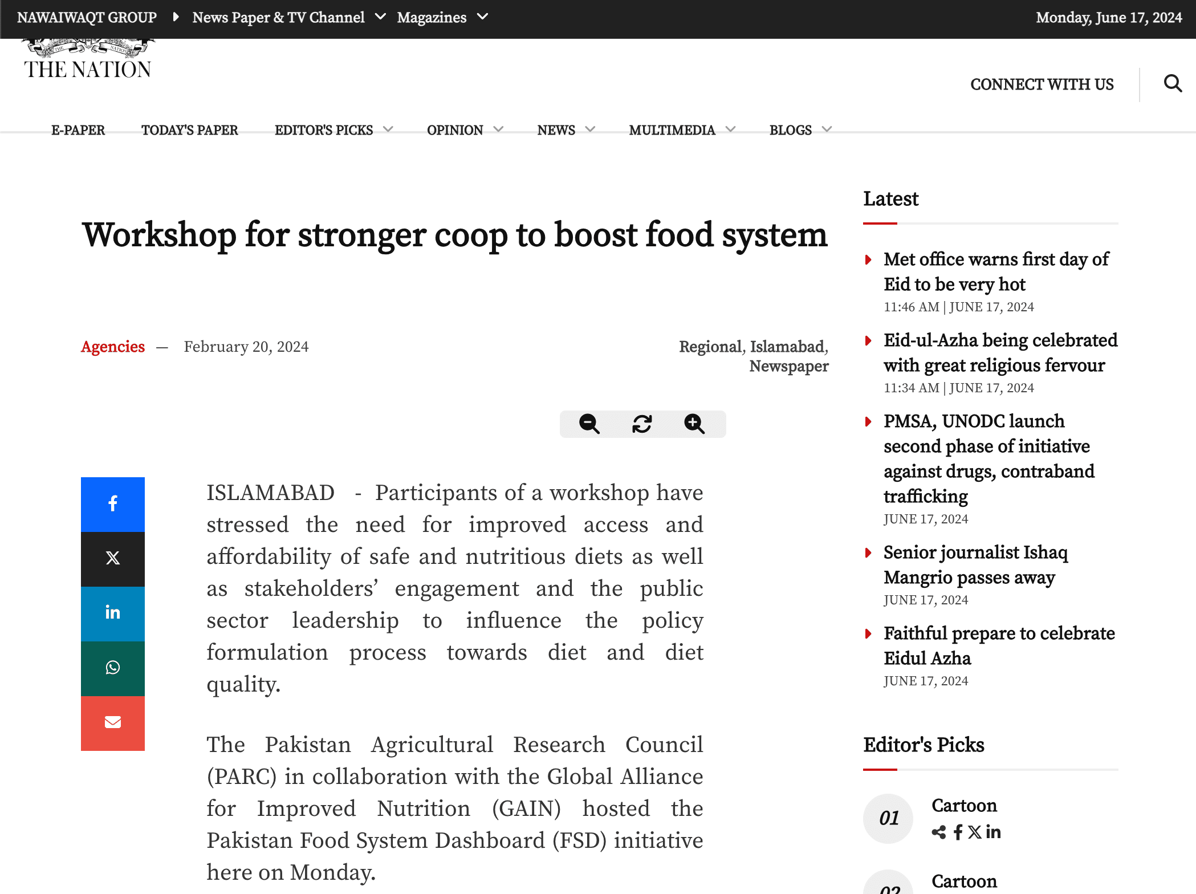Share article by email sidebar button
This screenshot has width=1196, height=894.
coord(113,723)
